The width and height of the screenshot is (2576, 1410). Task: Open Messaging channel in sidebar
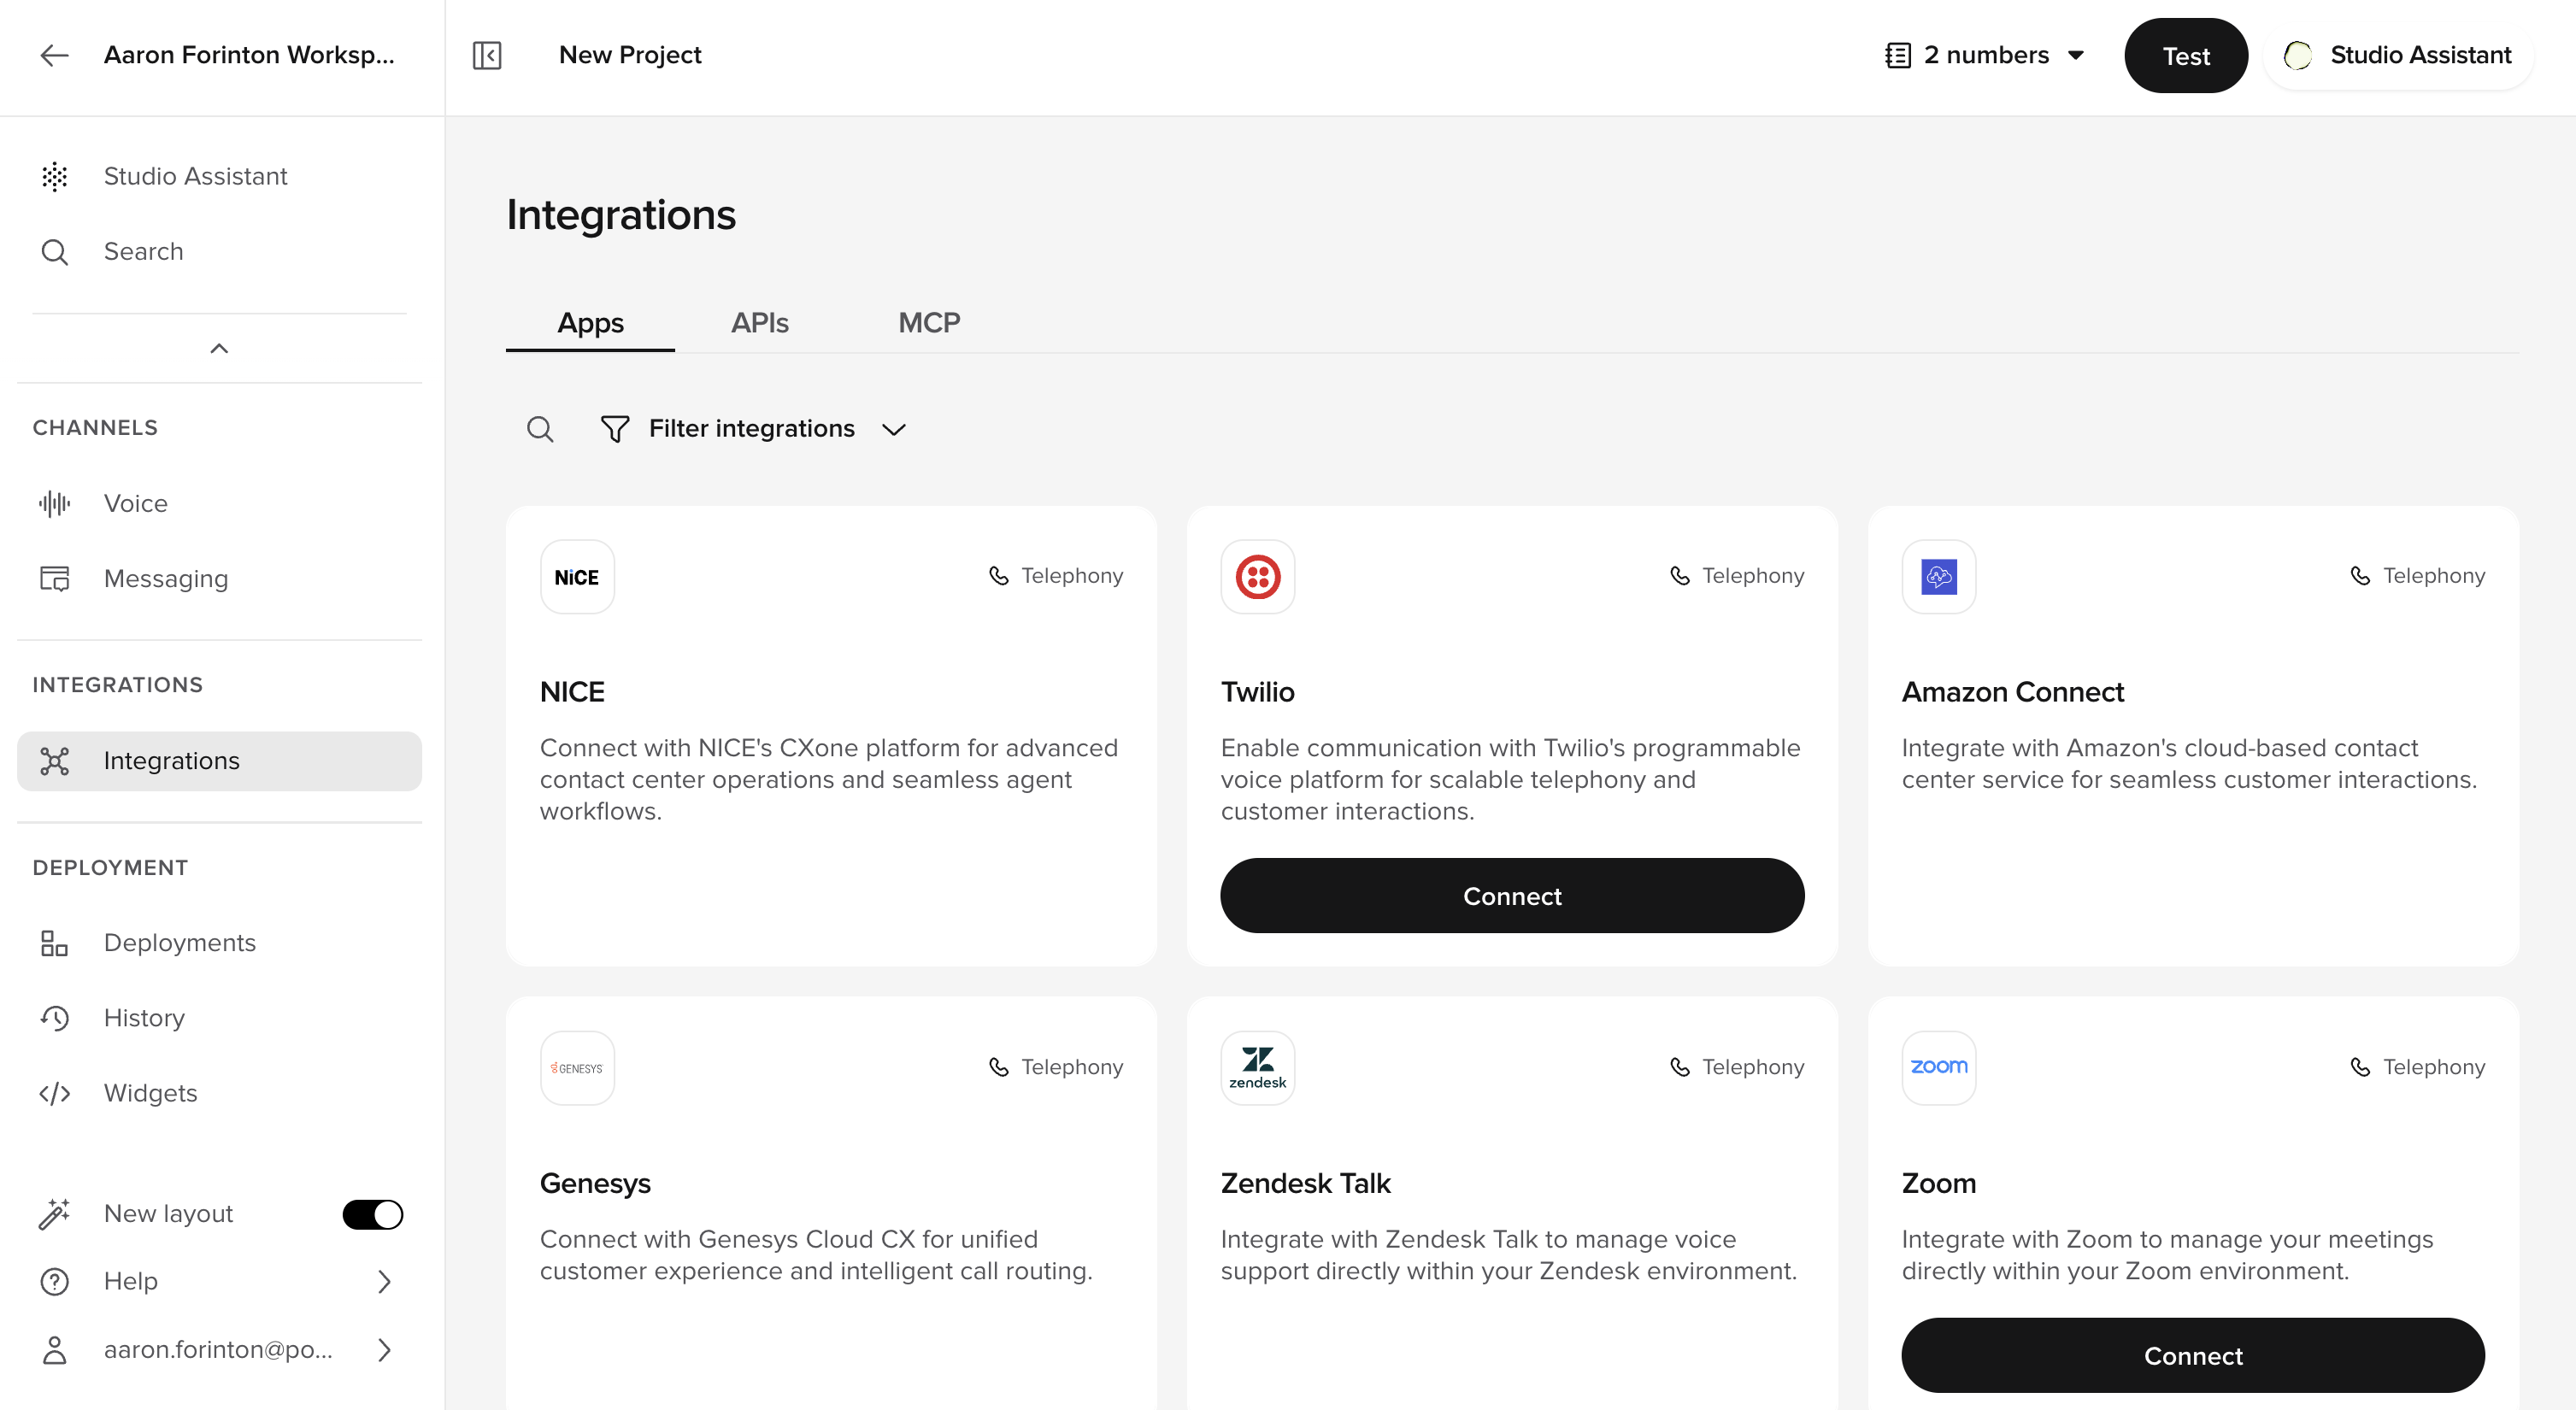(x=220, y=578)
